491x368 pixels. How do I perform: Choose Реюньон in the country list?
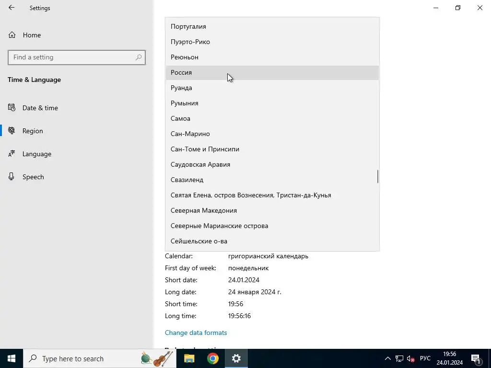tap(272, 57)
